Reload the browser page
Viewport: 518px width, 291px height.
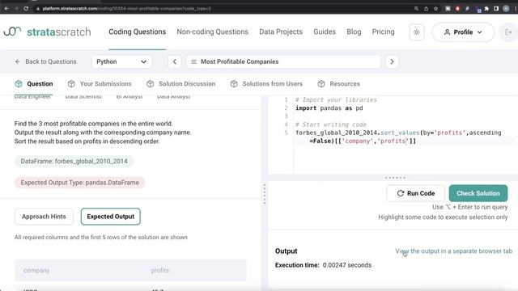tap(26, 9)
